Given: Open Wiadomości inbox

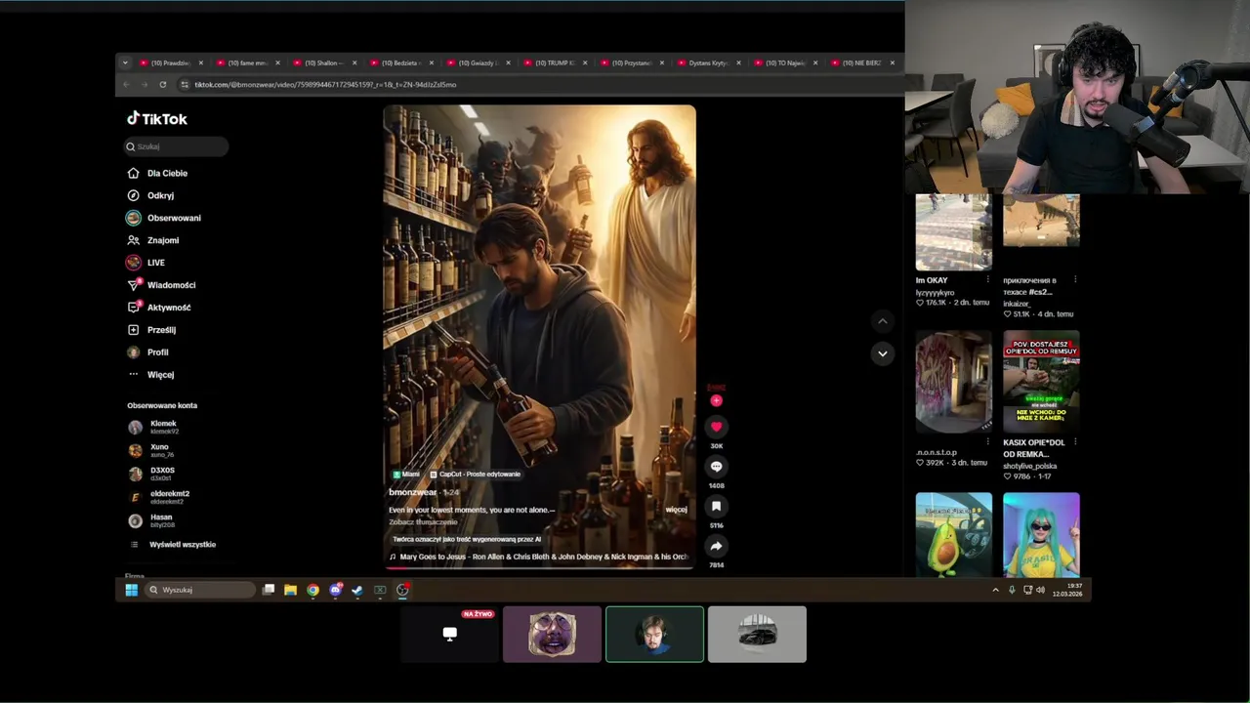Looking at the screenshot, I should (161, 285).
